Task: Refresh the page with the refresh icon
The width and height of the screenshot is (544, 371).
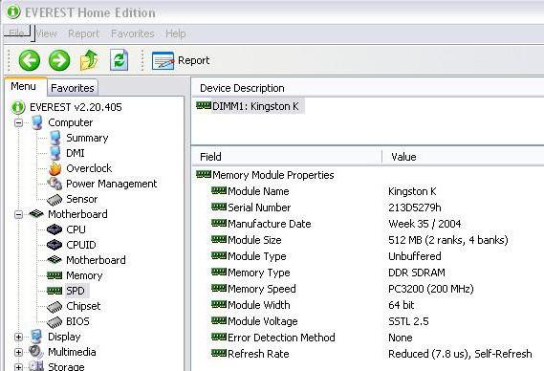Action: point(119,60)
